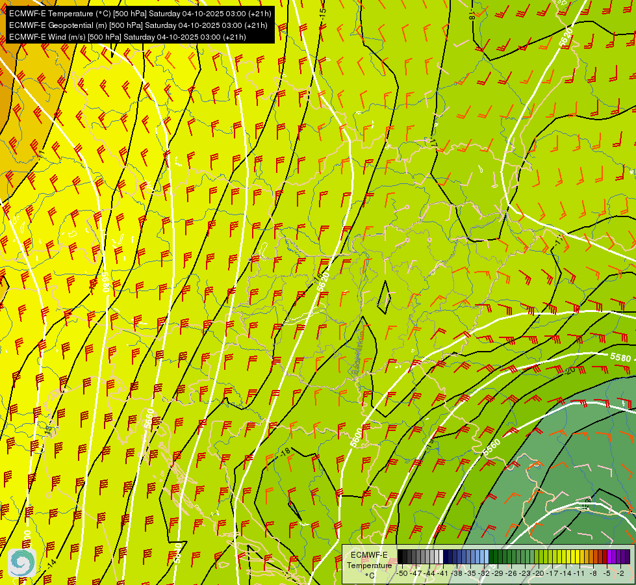Click the -44 legend tick label
Image resolution: width=636 pixels, height=585 pixels.
[x=429, y=573]
